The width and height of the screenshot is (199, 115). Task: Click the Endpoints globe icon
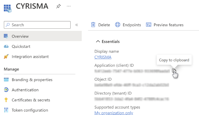[118, 25]
